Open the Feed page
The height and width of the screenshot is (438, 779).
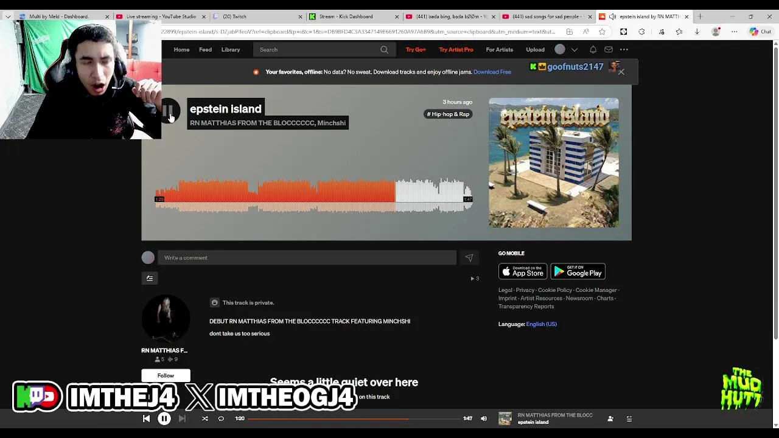click(205, 50)
